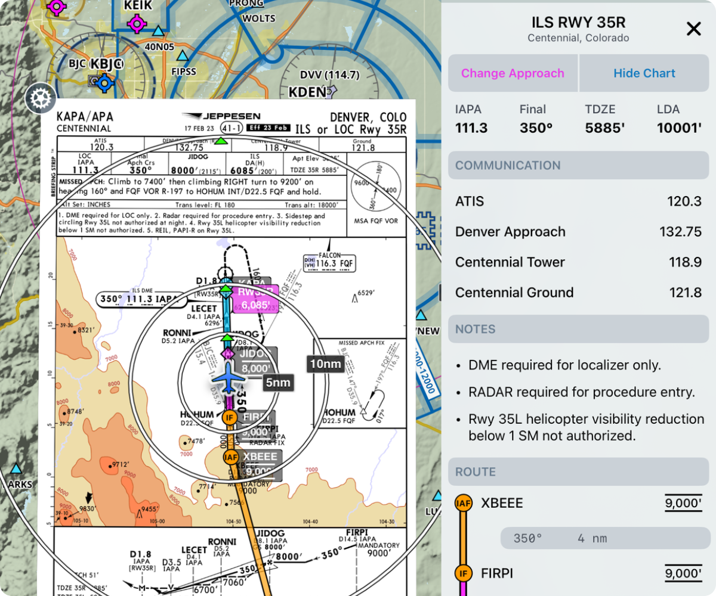Select the FIPSS waypoint triangle
The height and width of the screenshot is (596, 716).
coord(184,57)
